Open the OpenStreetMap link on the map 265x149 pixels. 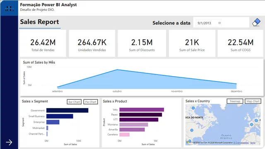tap(241, 143)
